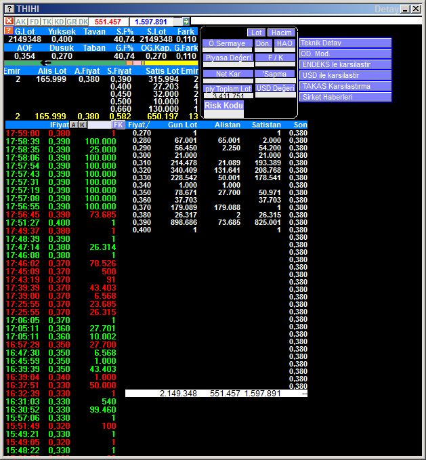Select USD ile karsilastir
426x460 pixels.
pyautogui.click(x=345, y=75)
